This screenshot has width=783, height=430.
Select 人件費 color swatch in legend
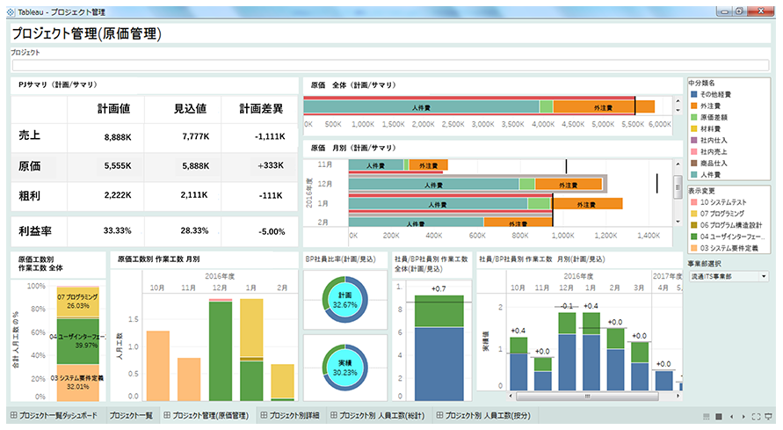(693, 175)
